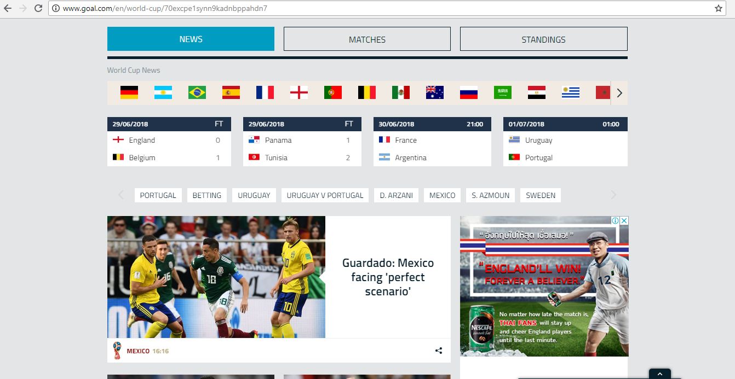Viewport: 735px width, 379px height.
Task: Expand the bottom-right collapsed panel chevron
Action: [x=659, y=374]
